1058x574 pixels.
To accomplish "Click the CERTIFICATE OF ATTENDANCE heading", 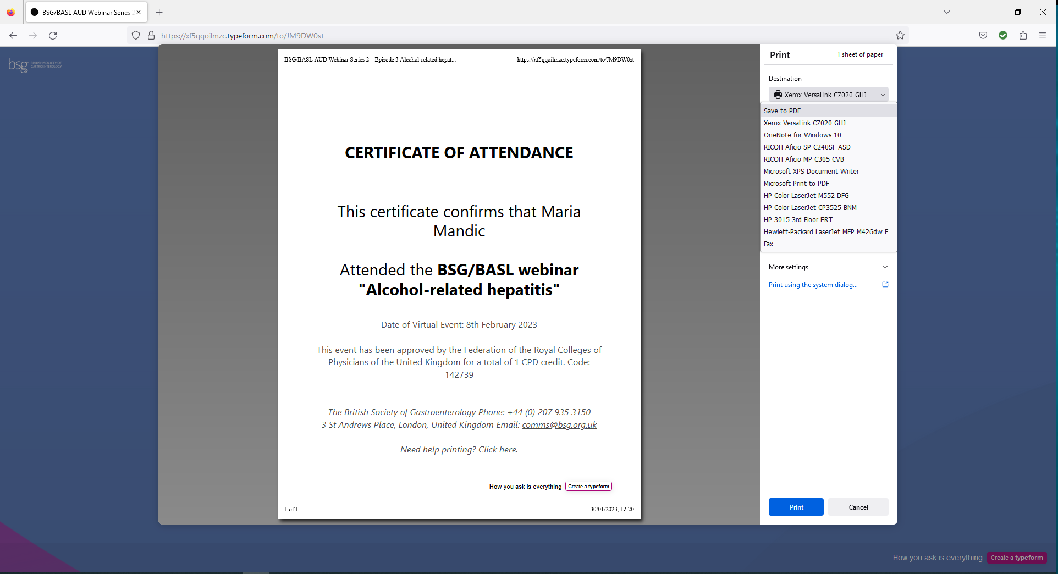I will [459, 152].
